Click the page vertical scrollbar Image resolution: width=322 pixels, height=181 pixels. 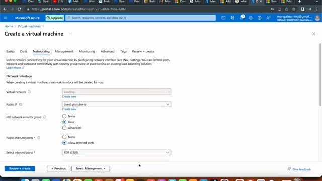(x=320, y=75)
